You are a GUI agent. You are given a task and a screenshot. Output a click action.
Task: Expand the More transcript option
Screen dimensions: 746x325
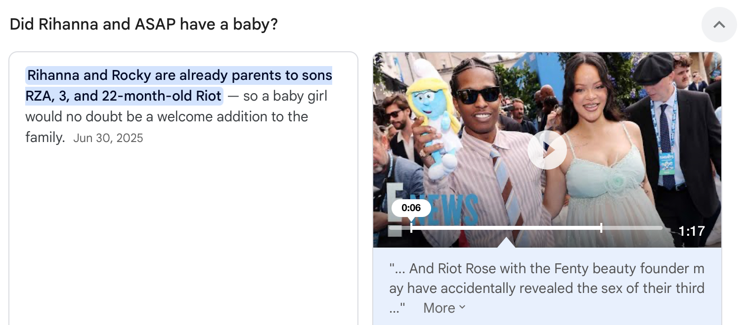pyautogui.click(x=439, y=308)
